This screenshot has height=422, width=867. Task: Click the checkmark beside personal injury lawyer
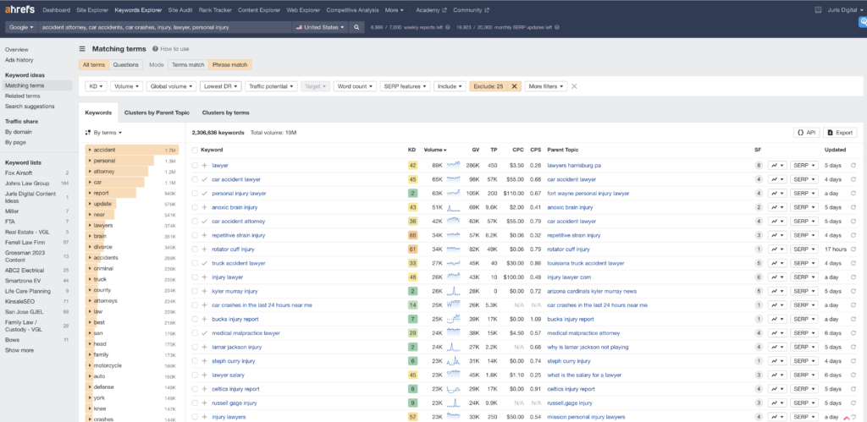tap(205, 194)
